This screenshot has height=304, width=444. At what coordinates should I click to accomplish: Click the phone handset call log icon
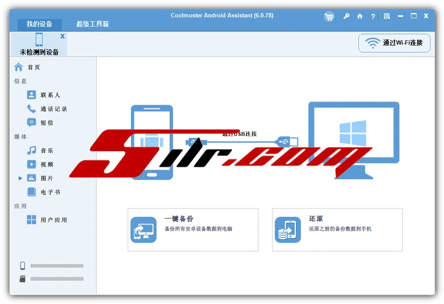tap(32, 109)
